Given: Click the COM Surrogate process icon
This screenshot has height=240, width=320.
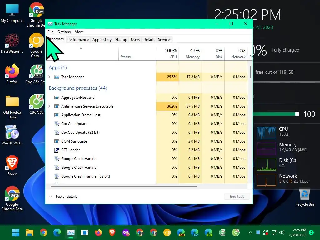Looking at the screenshot, I should [57, 141].
